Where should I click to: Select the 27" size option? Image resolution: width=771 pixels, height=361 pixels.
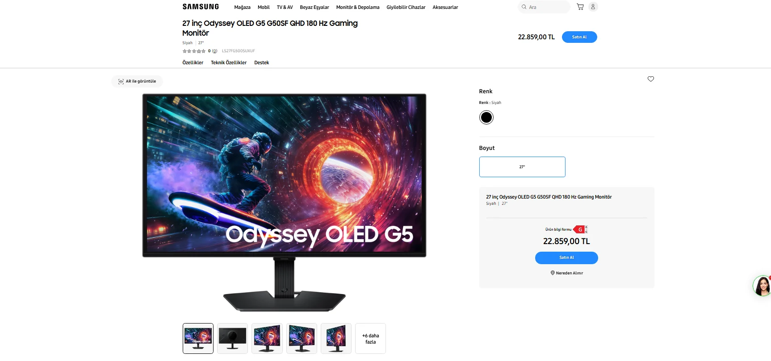click(x=522, y=167)
